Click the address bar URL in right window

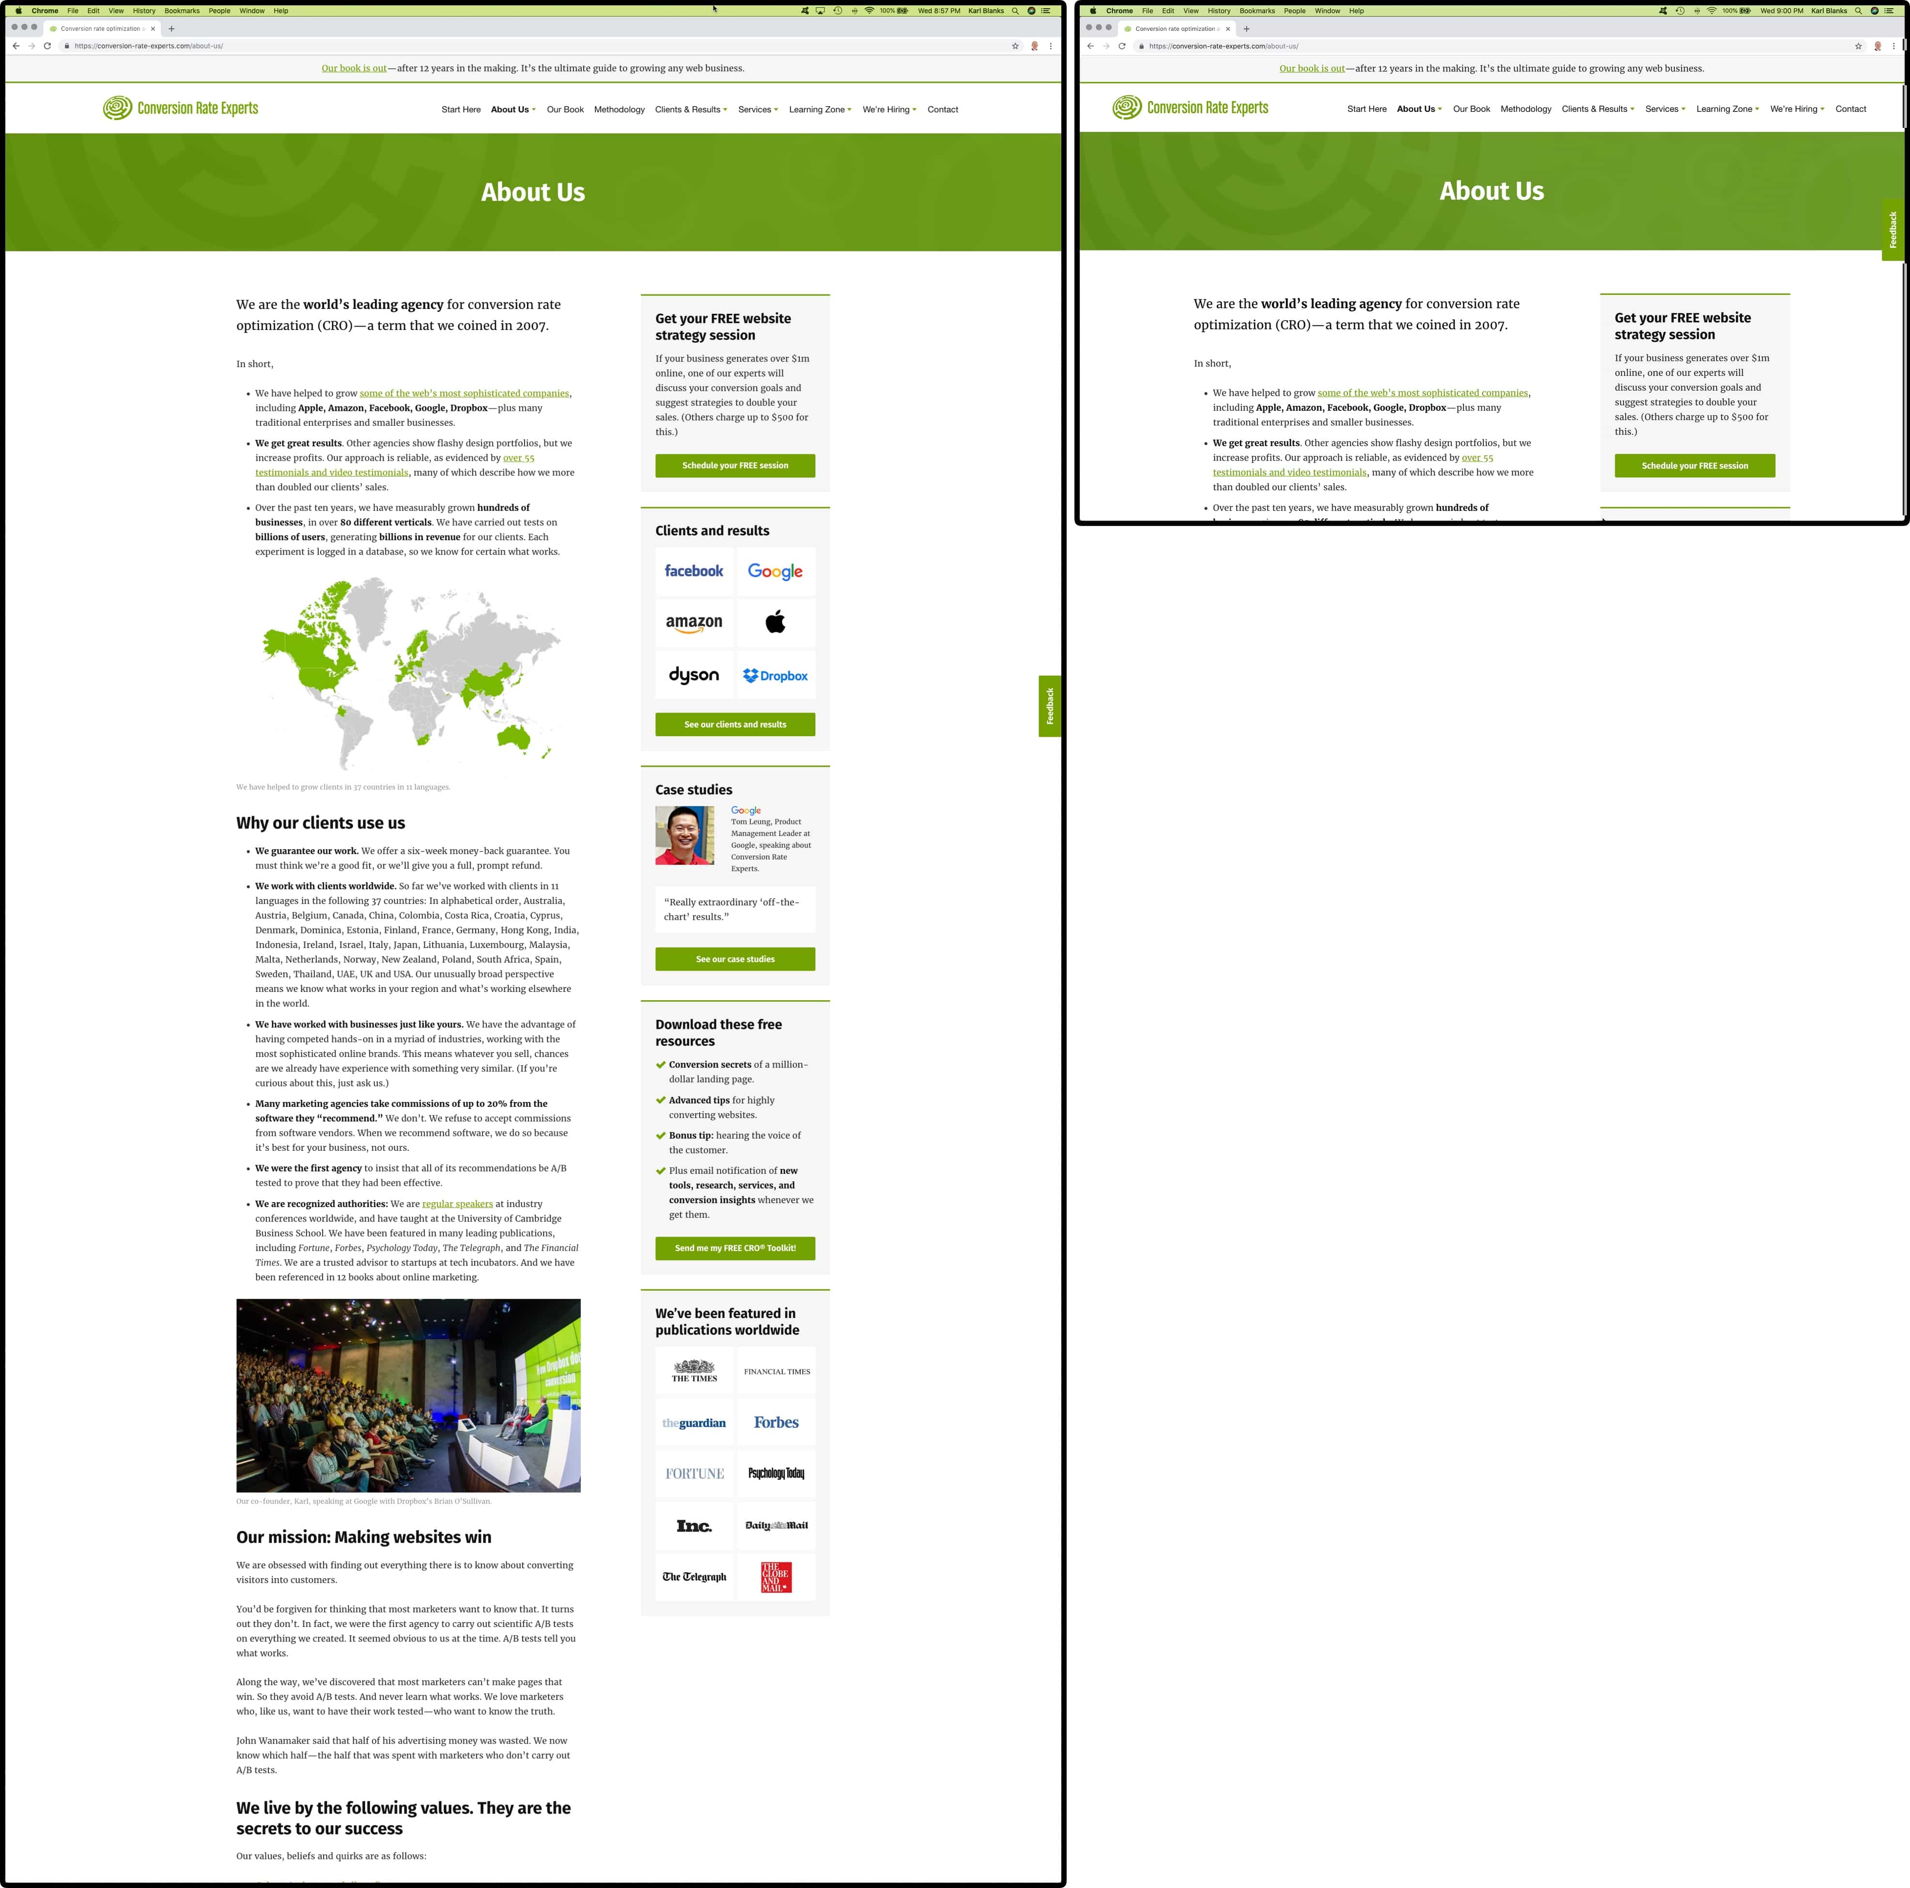1224,46
